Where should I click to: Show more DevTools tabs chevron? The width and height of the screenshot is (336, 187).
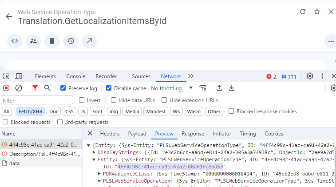click(x=191, y=76)
